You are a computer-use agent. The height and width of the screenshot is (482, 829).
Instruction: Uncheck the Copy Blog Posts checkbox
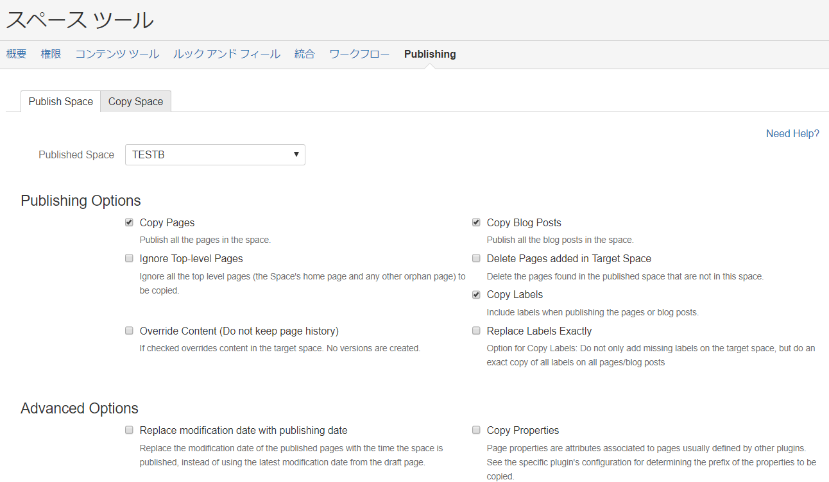click(476, 222)
